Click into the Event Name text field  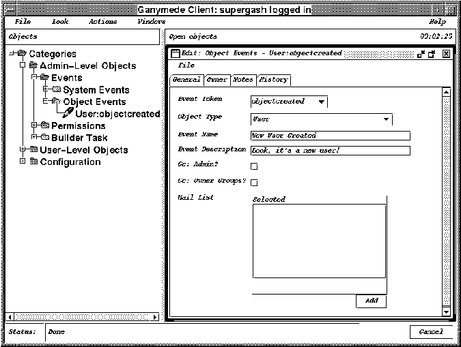pyautogui.click(x=330, y=136)
